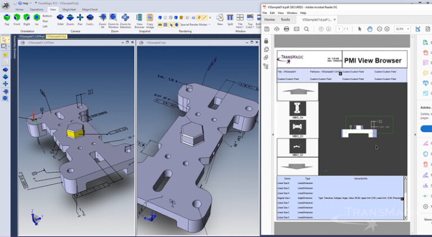Open the Acrobat Tools tab
Image resolution: width=432 pixels, height=237 pixels.
click(285, 19)
